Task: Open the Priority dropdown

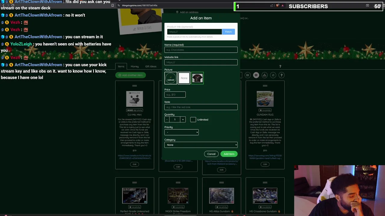Action: click(181, 132)
